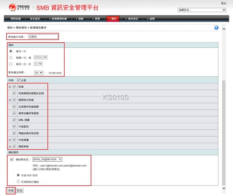Clear the denny_liu@lab.local recipient with the X
Viewport: 233px width, 196px height.
(60, 159)
